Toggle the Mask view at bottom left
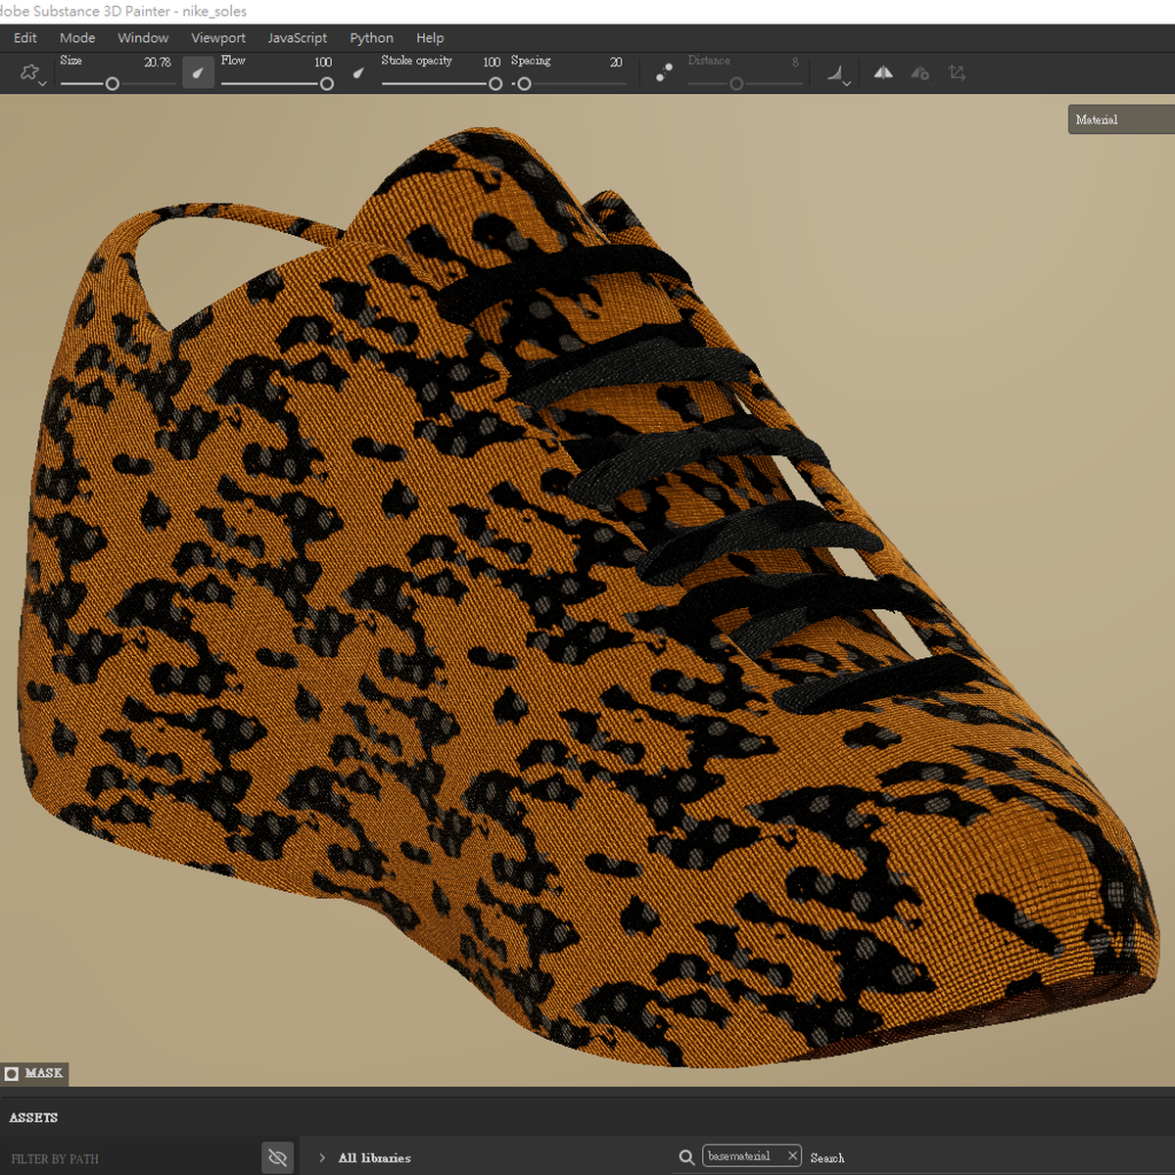 coord(35,1073)
